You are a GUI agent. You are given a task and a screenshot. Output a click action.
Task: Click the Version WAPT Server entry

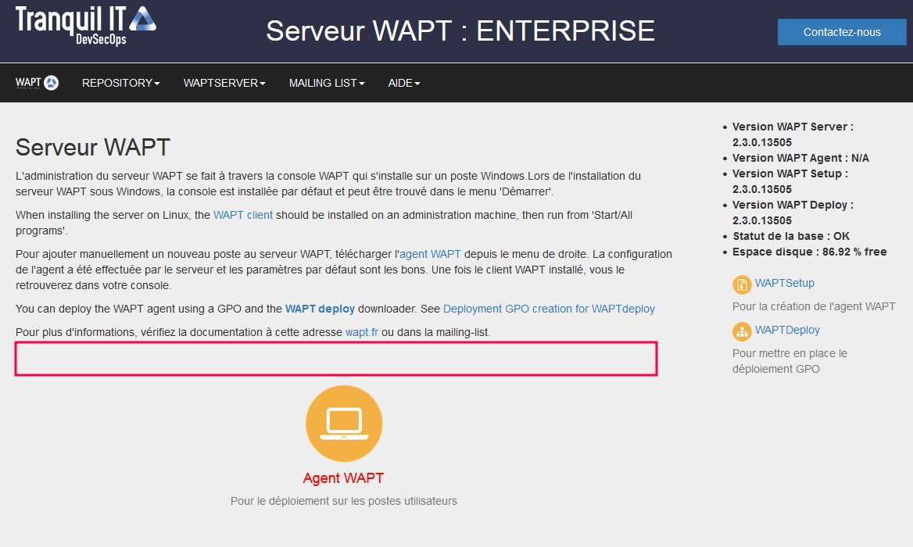[x=793, y=134]
